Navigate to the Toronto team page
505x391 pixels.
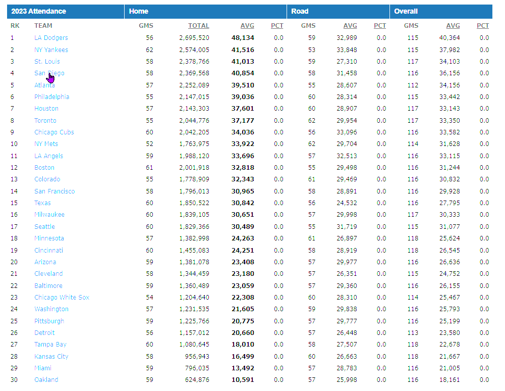click(45, 121)
